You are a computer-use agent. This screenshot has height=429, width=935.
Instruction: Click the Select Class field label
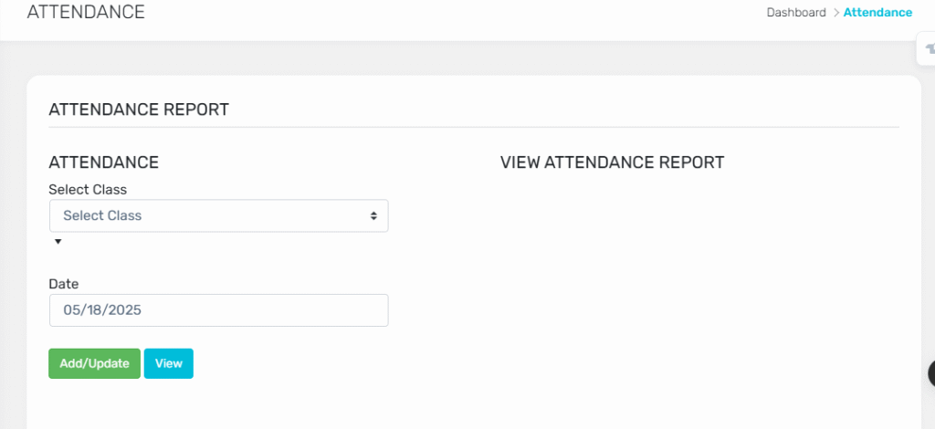click(88, 190)
